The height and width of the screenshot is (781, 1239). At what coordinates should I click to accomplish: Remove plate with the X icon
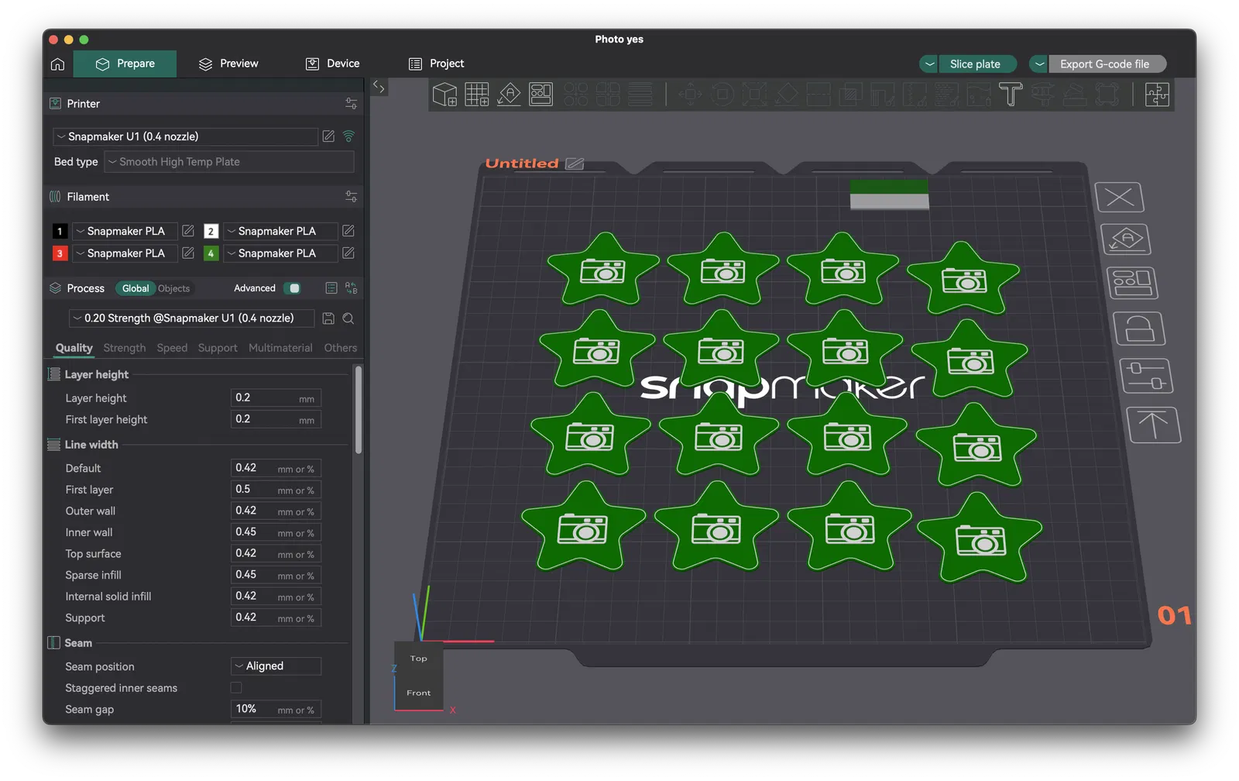(1120, 197)
